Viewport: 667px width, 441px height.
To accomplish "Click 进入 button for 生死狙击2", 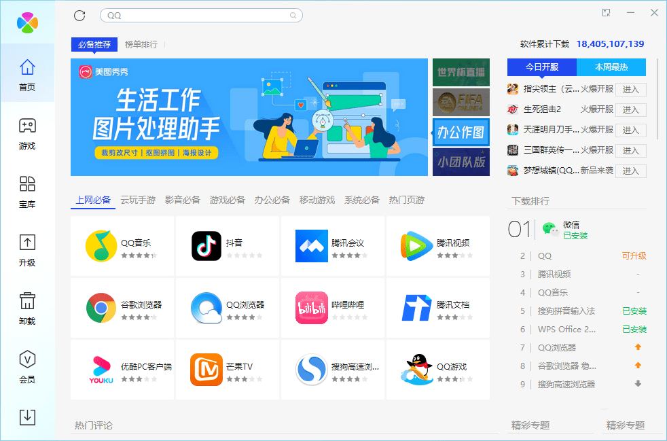I will click(630, 109).
